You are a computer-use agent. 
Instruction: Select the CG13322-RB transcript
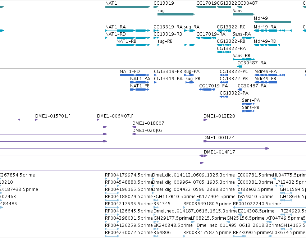click(224, 45)
